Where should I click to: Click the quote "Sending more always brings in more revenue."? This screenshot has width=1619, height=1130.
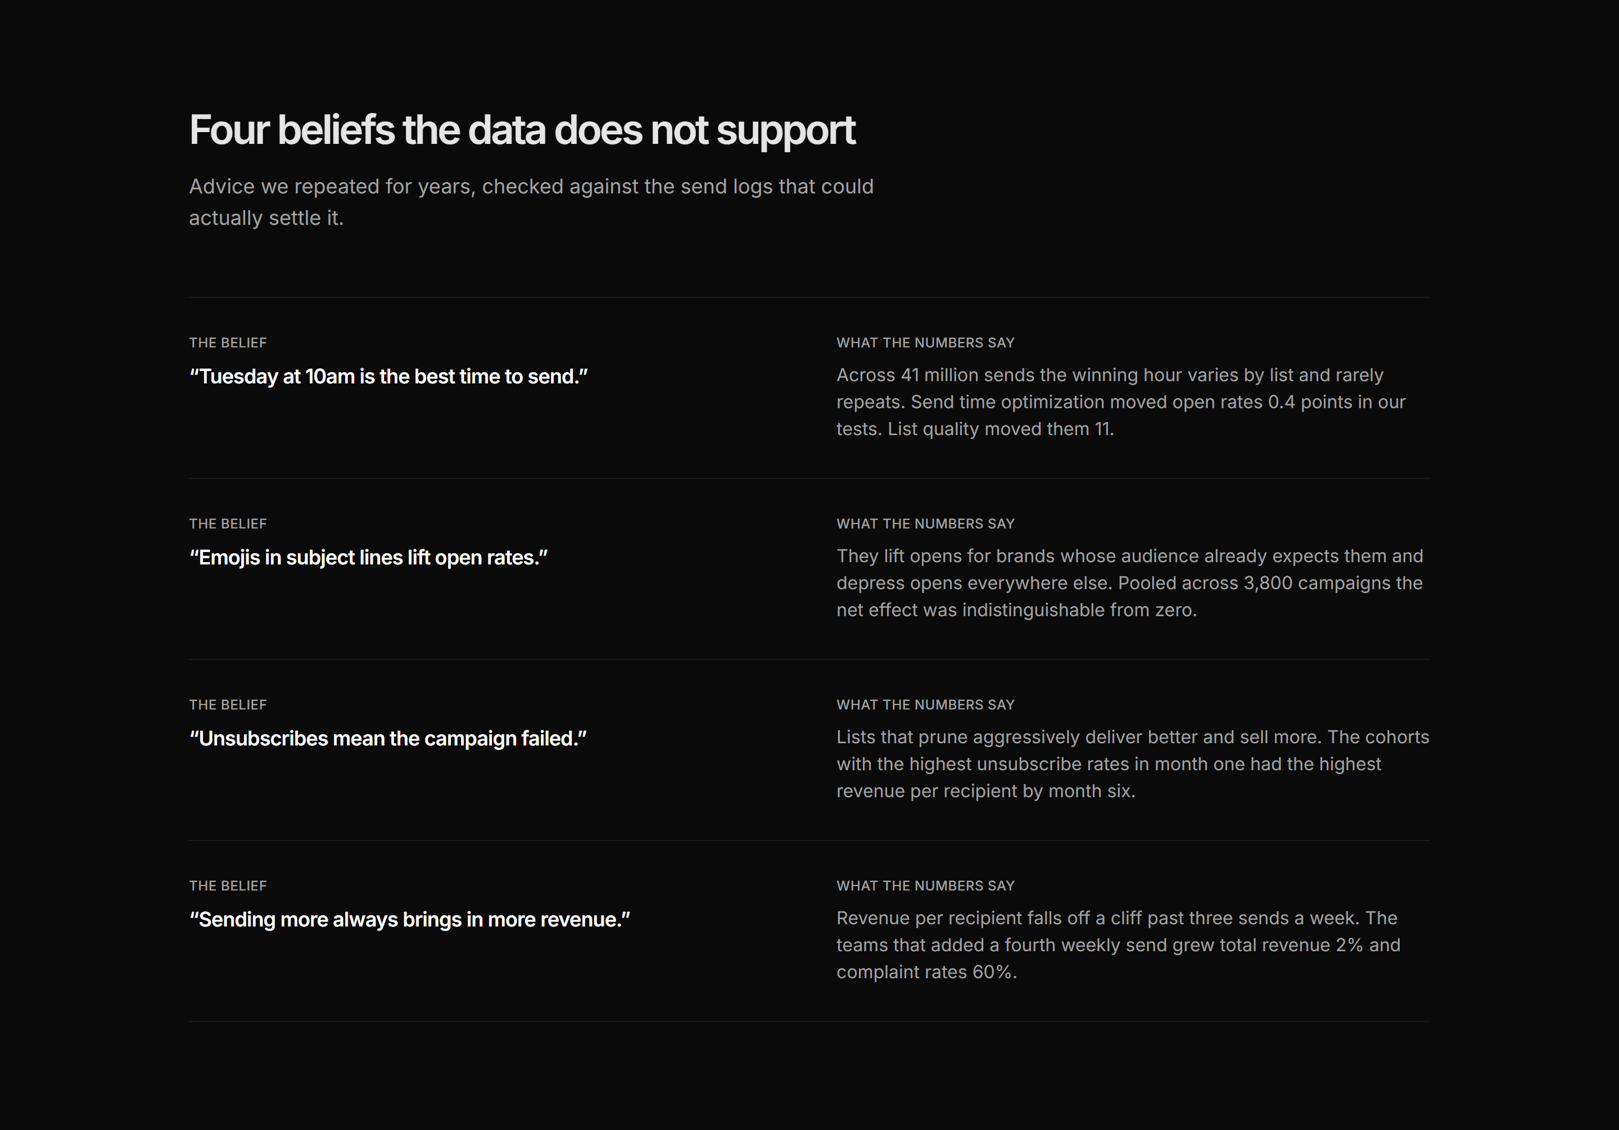tap(410, 920)
